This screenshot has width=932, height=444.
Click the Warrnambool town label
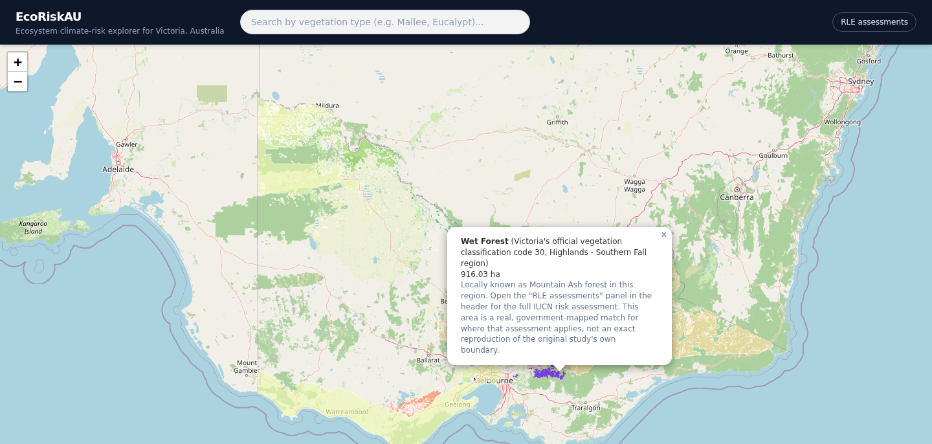pos(347,412)
